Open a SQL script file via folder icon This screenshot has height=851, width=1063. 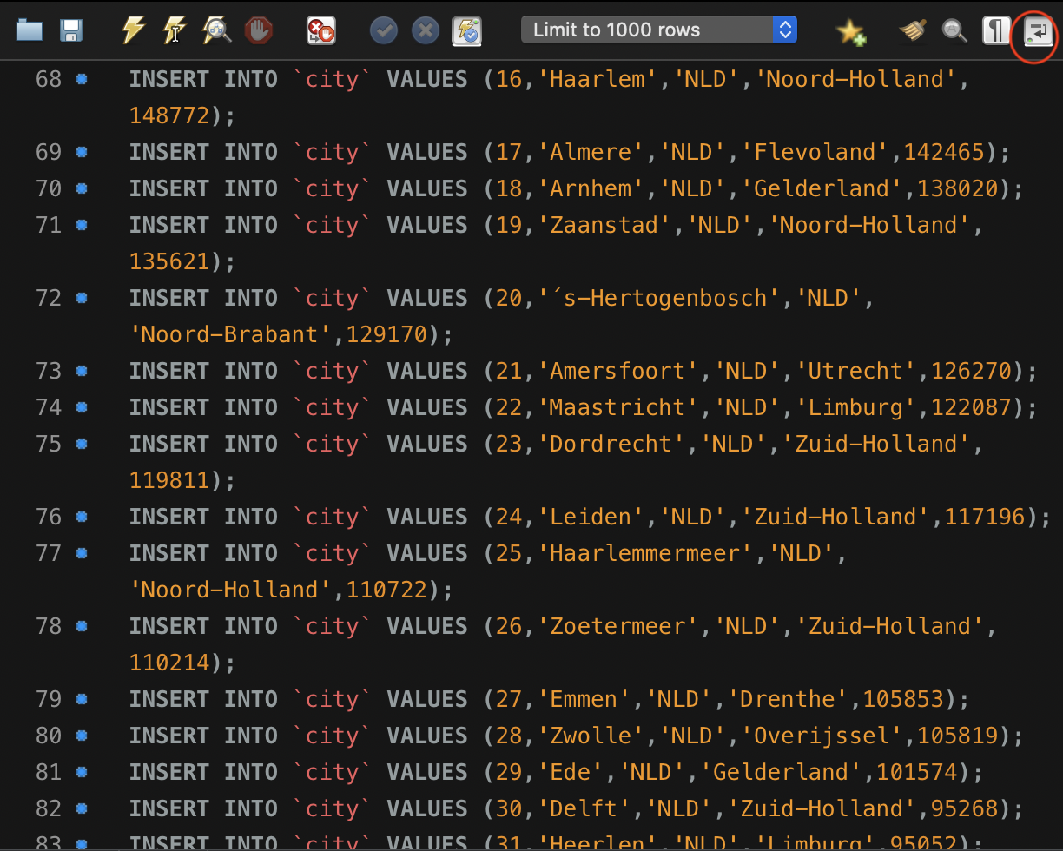tap(30, 31)
